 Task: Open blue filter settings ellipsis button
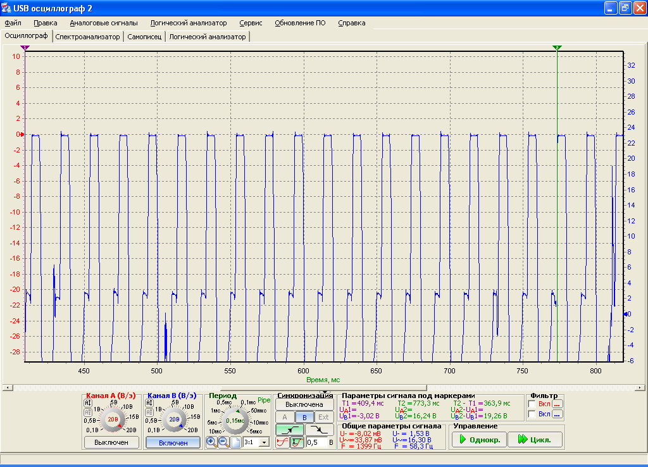pos(557,414)
